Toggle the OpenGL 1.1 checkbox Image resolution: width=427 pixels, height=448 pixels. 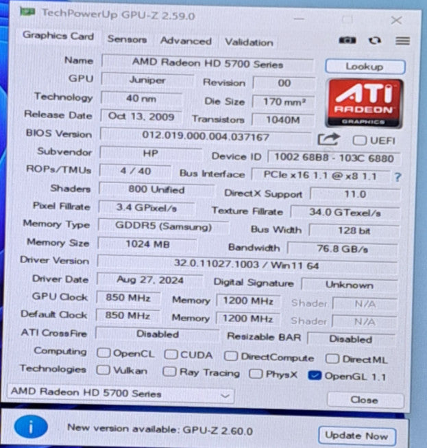click(315, 376)
